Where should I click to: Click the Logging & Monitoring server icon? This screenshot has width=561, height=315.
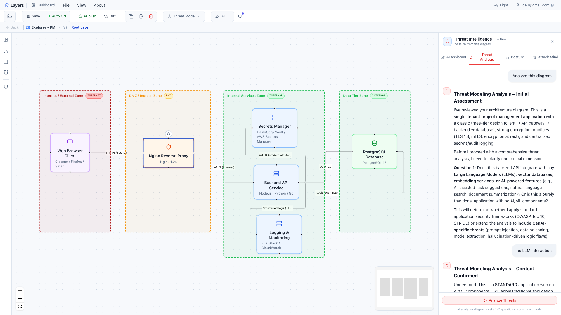click(x=279, y=224)
